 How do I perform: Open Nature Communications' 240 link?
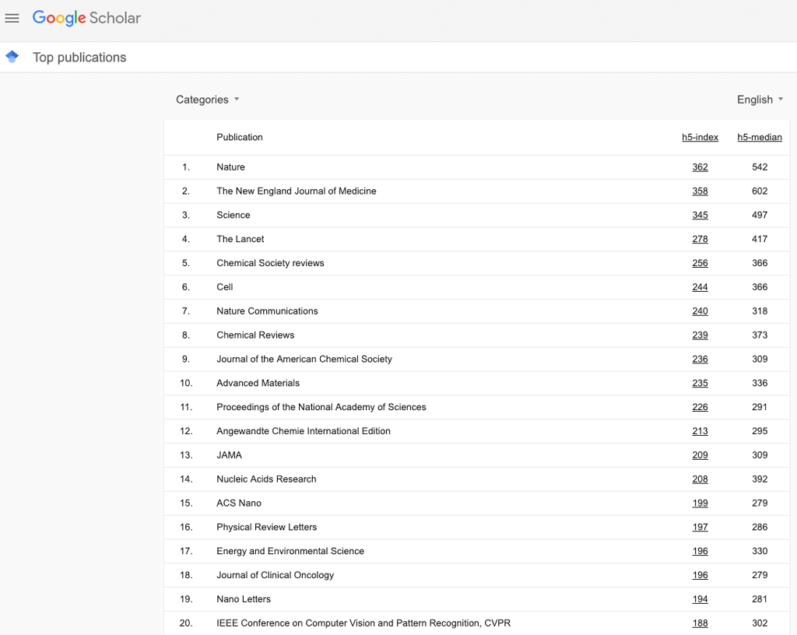pos(700,311)
